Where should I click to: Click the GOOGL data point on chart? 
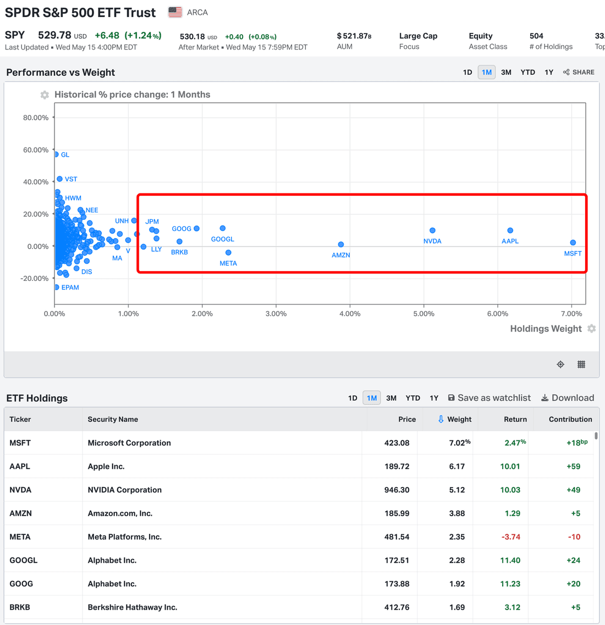223,228
